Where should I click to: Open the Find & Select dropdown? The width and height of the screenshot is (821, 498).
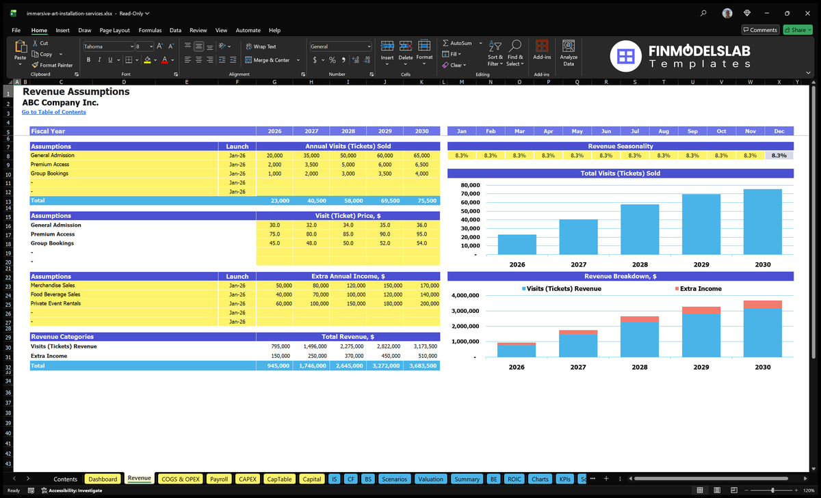tap(515, 53)
